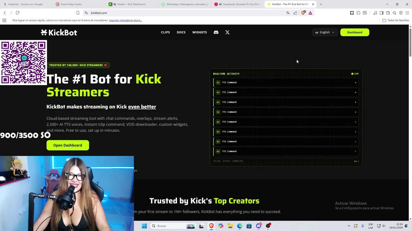Viewport: 412px width, 231px height.
Task: Click the Yape QR code overlay
Action: point(23,63)
